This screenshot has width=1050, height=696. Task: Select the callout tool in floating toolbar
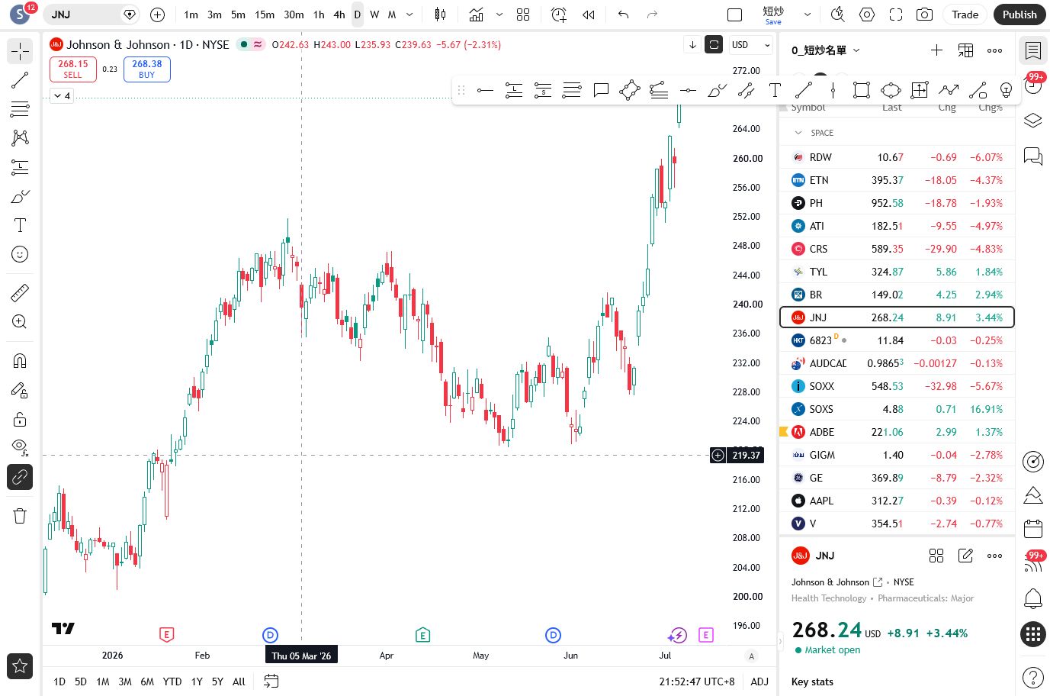[601, 90]
